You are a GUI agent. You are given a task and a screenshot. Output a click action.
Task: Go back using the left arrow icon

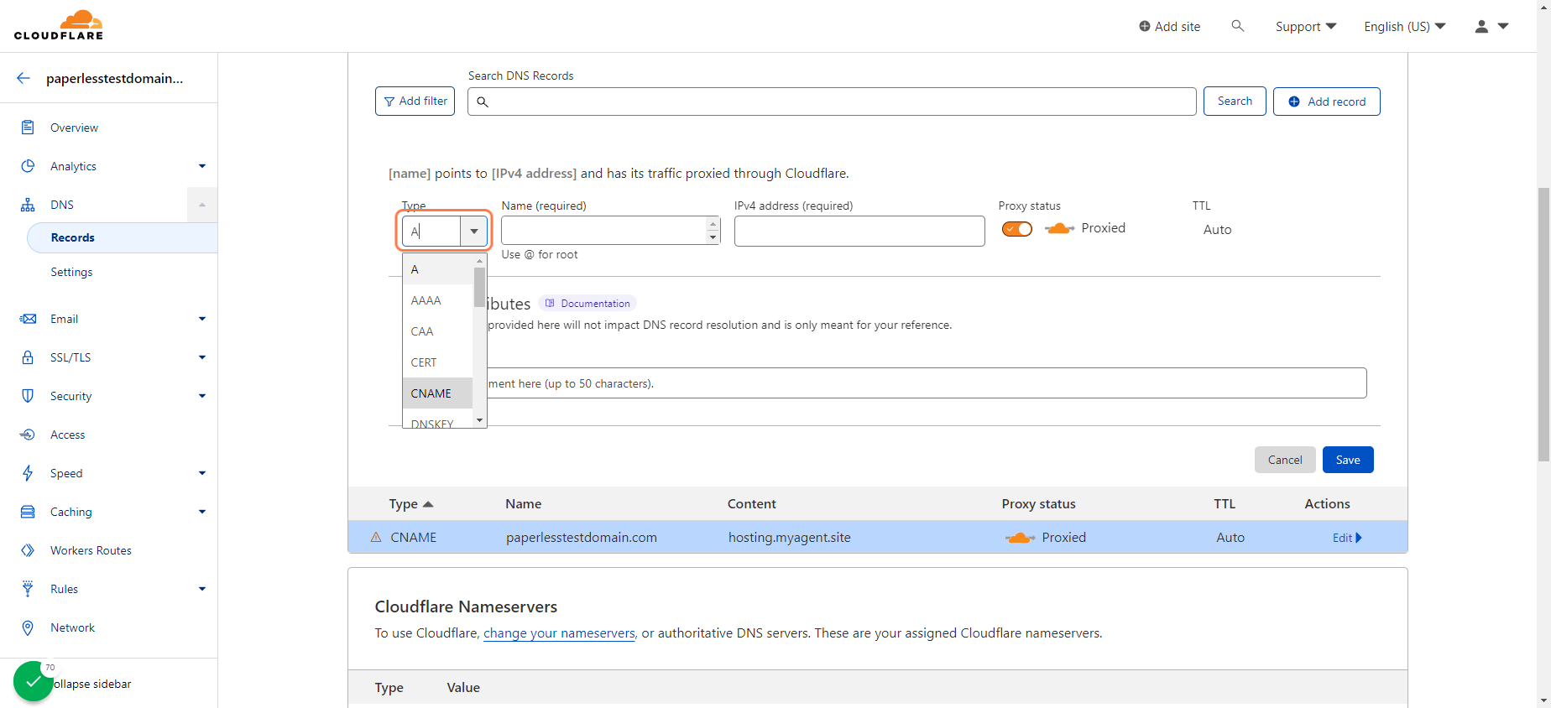[x=23, y=78]
